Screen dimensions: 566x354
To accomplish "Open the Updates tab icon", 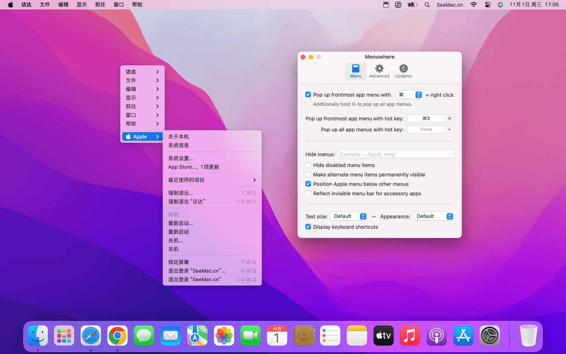I will tap(403, 69).
